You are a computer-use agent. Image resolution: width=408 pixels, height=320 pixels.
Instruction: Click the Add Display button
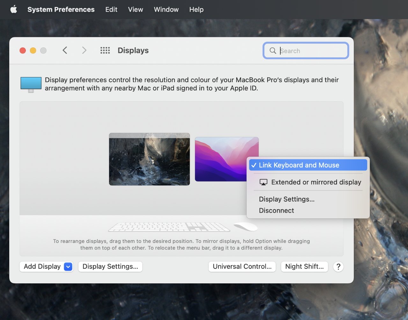[47, 267]
